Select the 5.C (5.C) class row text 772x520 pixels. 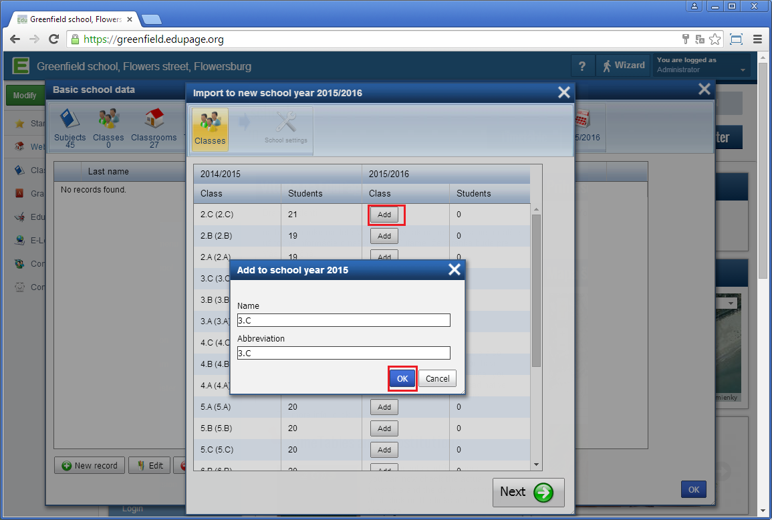(217, 449)
